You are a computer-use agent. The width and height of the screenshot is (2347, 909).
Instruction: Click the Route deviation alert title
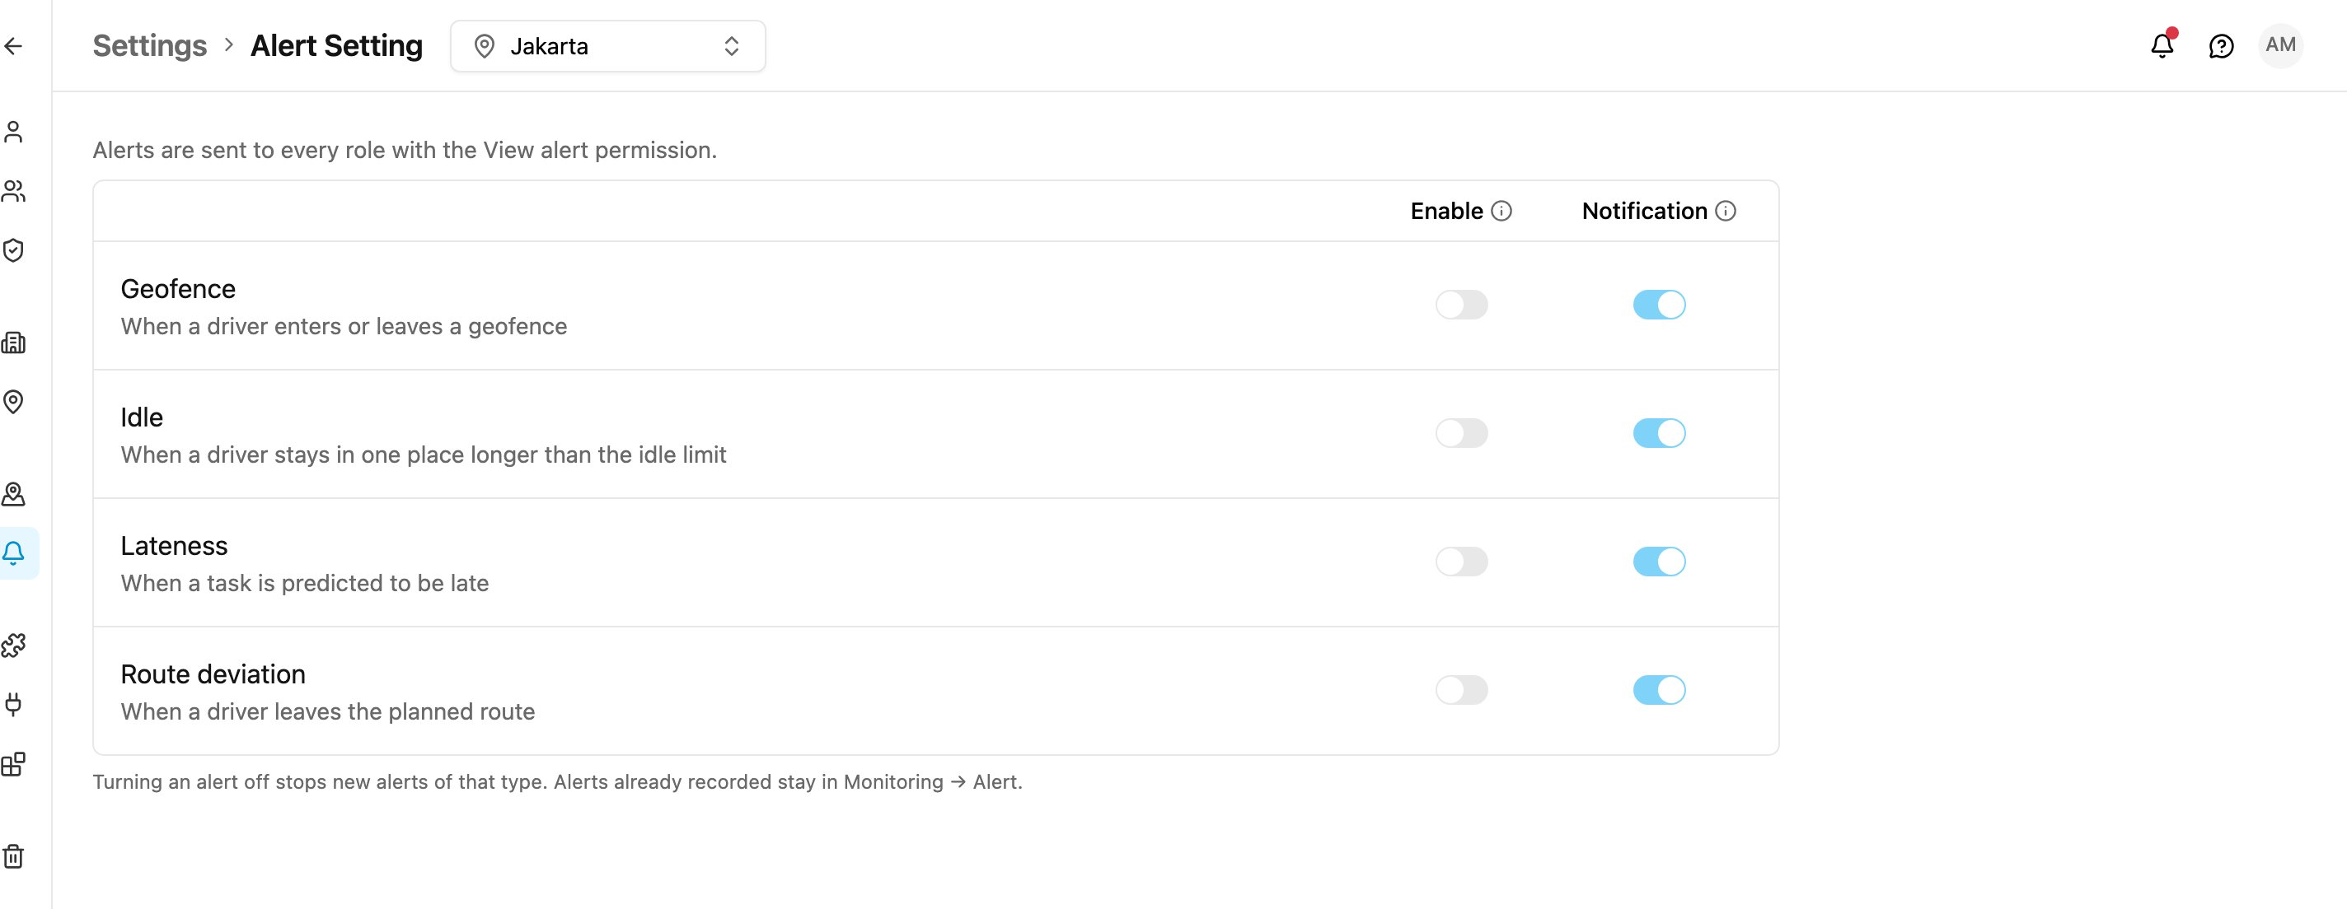click(213, 674)
